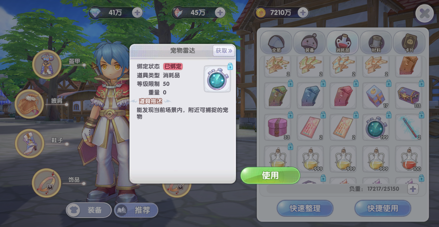
Task: Expand weight capacity with plus button
Action: pyautogui.click(x=413, y=189)
